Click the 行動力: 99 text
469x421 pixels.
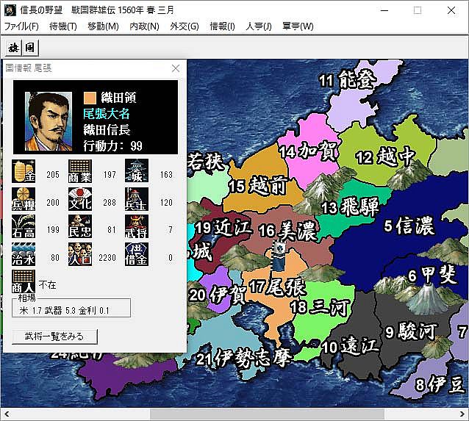pyautogui.click(x=113, y=145)
